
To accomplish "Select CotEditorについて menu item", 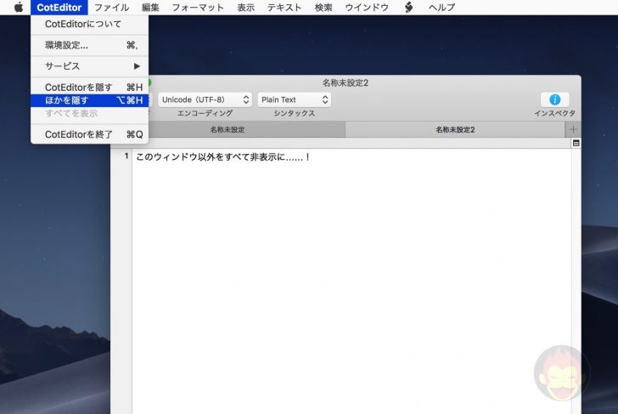I will 89,24.
